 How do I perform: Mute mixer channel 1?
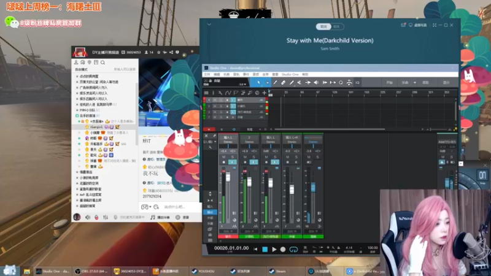(x=223, y=157)
